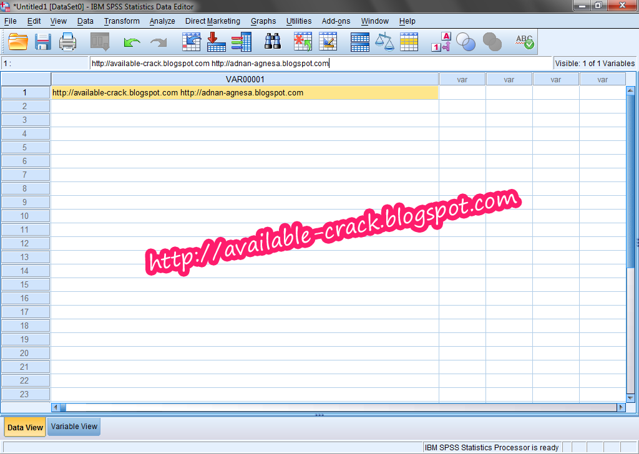Click 'IBM SPSS Statistics Processor is ready' status
The height and width of the screenshot is (454, 639).
click(x=492, y=448)
